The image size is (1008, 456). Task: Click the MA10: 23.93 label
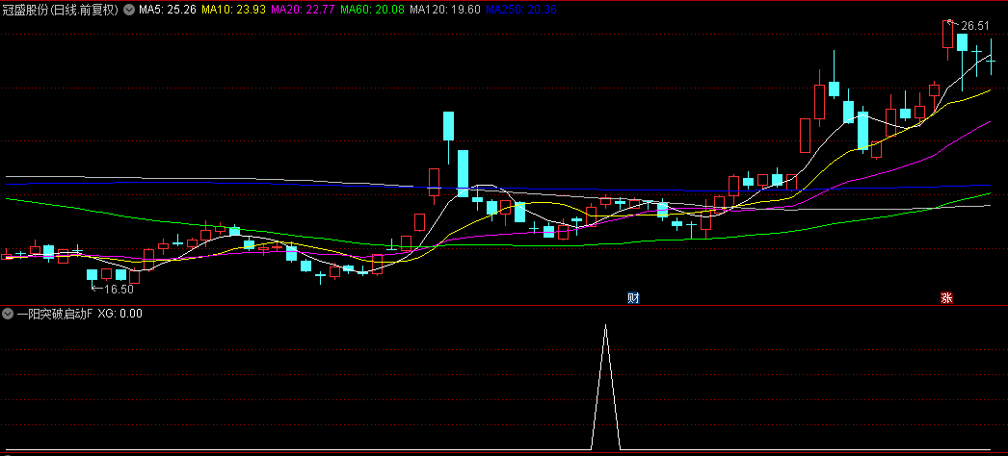click(233, 10)
